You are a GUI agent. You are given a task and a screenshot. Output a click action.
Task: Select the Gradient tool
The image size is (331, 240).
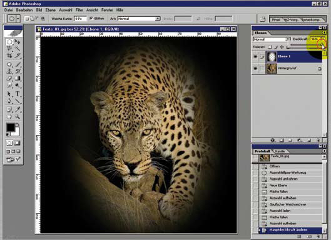(18, 79)
